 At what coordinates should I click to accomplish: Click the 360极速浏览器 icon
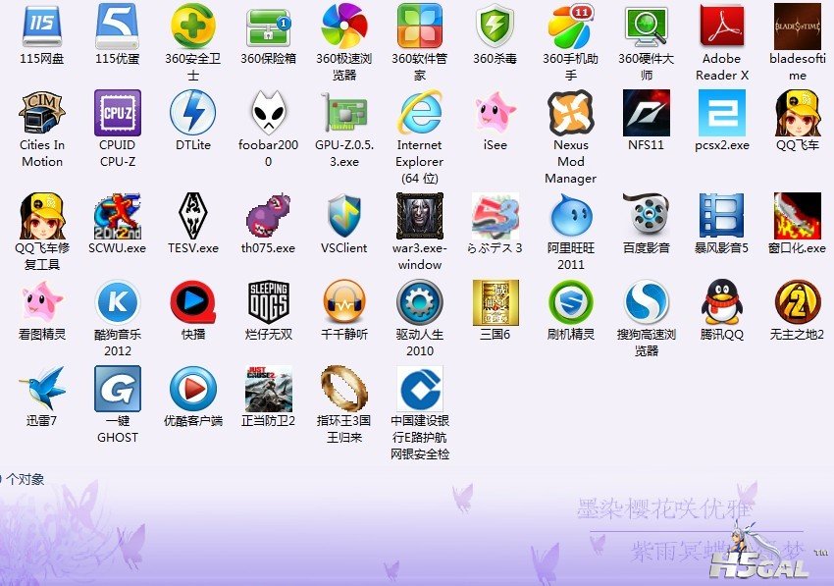[344, 25]
